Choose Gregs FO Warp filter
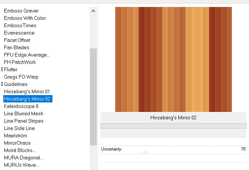249x170 pixels. coord(21,77)
